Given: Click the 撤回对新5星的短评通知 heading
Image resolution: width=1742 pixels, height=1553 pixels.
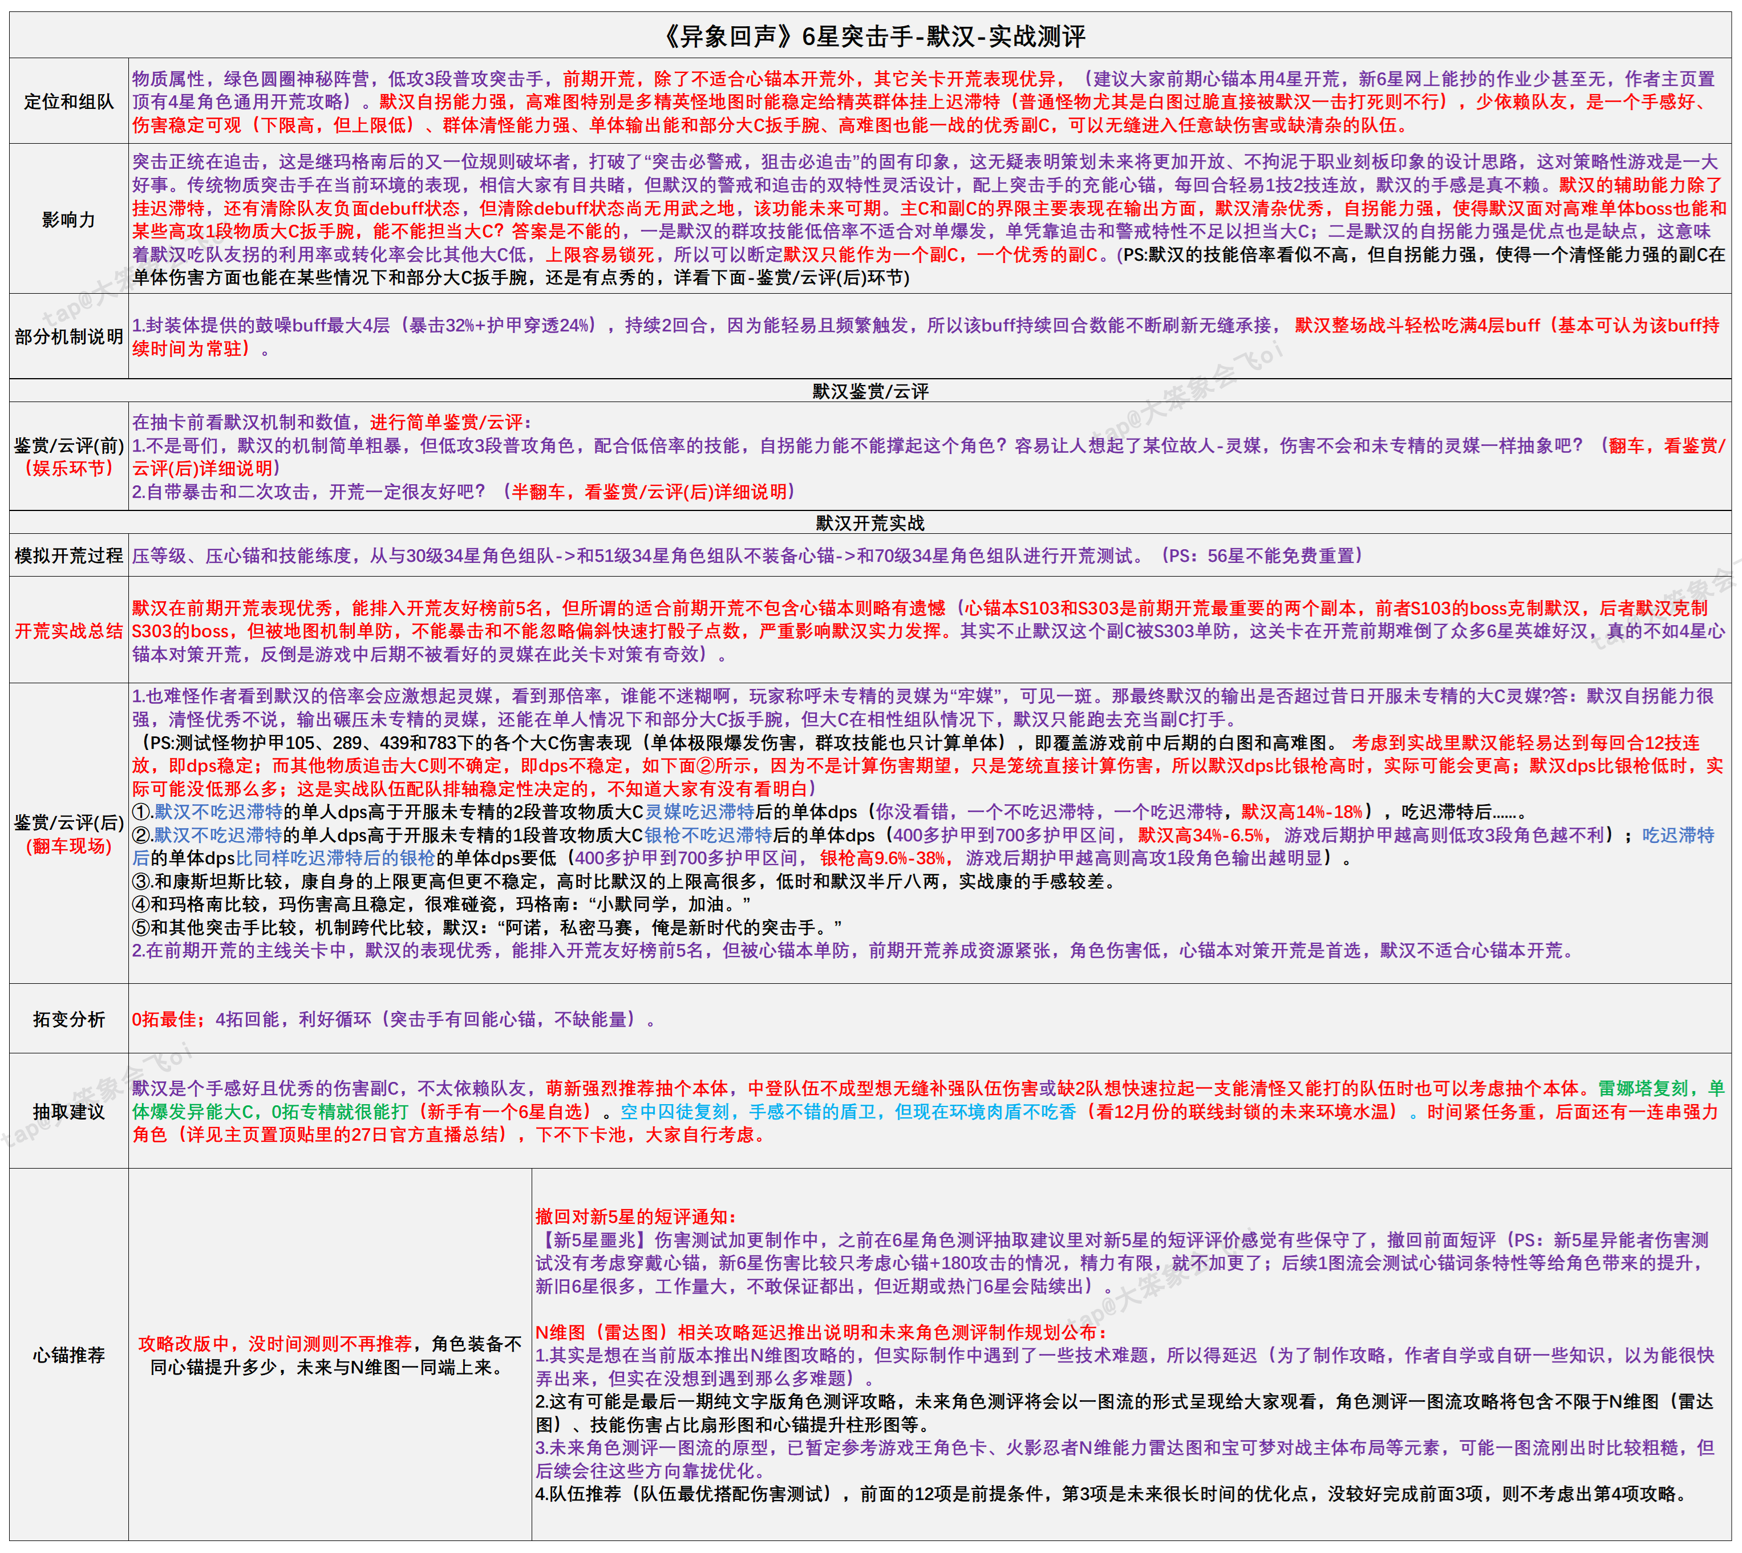Looking at the screenshot, I should pos(635,1216).
